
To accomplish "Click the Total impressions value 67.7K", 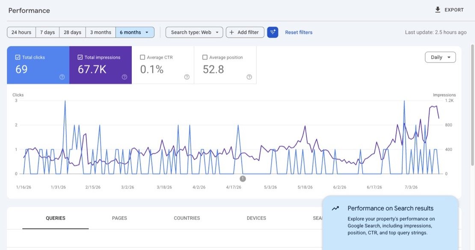I will click(x=92, y=69).
